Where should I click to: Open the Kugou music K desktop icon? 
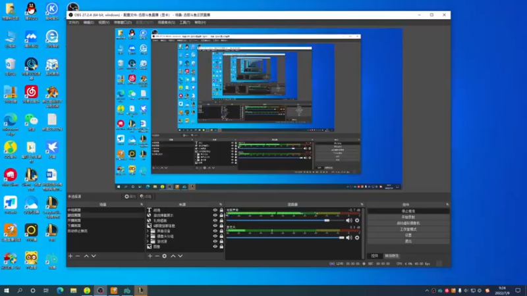[52, 11]
